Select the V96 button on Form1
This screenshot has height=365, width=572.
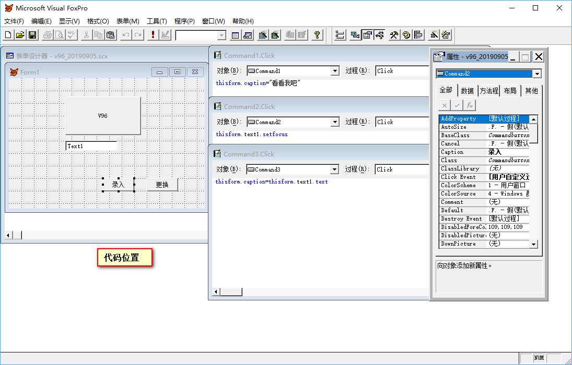tap(103, 116)
